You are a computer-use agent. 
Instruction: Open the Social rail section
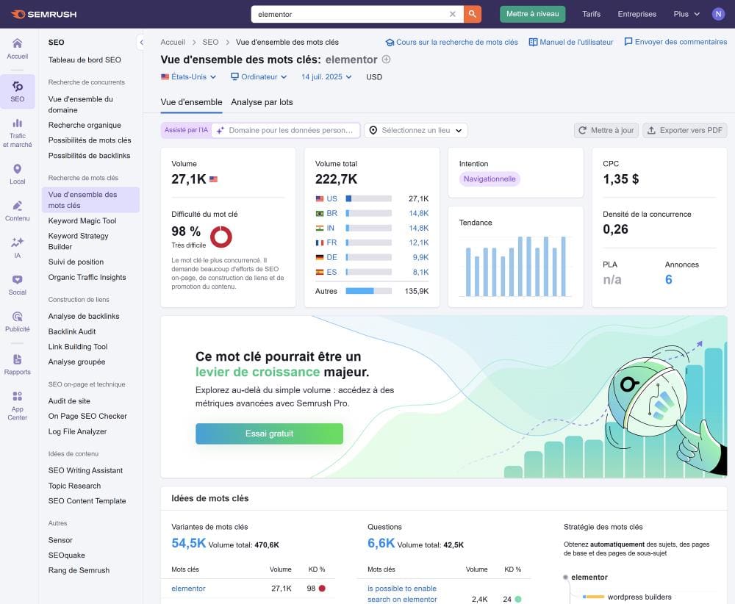(18, 285)
